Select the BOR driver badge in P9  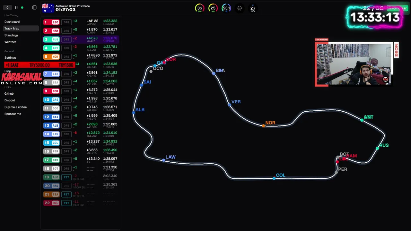[x=51, y=91]
